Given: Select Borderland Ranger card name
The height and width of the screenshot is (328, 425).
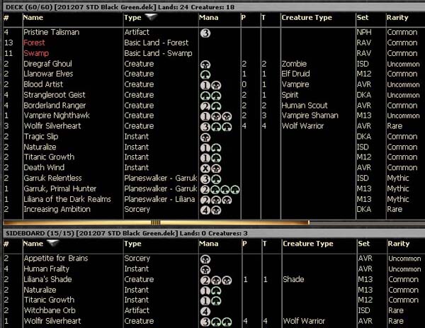Looking at the screenshot, I should [55, 106].
